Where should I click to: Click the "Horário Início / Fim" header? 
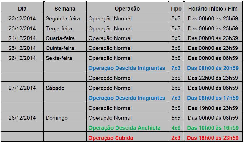(213, 9)
